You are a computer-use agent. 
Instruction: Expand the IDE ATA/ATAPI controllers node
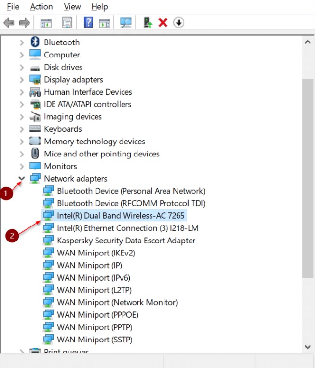pos(22,104)
